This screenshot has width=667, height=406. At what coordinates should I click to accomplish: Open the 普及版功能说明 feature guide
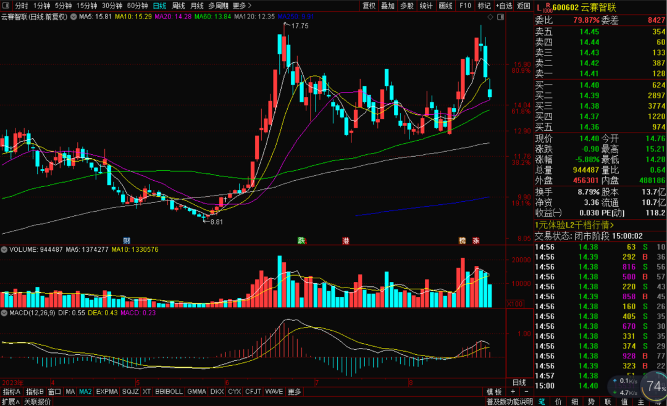click(x=510, y=402)
